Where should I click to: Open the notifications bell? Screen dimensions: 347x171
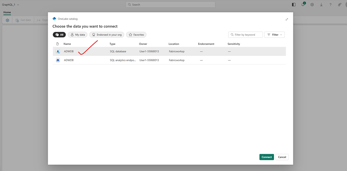coord(303,5)
